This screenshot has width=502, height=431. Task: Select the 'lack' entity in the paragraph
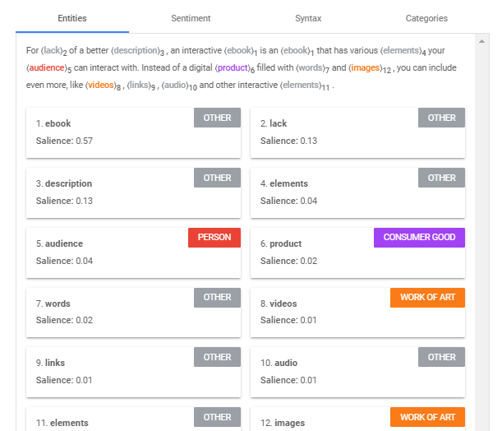point(52,50)
